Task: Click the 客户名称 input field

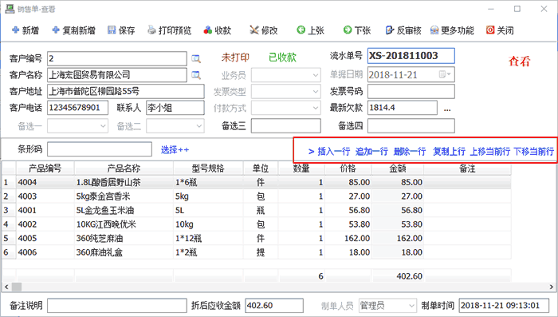Action: click(x=116, y=75)
